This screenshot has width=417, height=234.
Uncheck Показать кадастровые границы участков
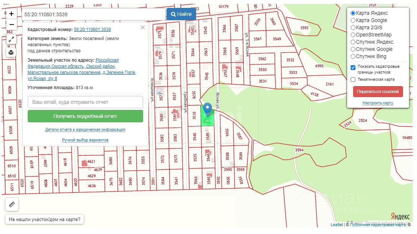[353, 67]
